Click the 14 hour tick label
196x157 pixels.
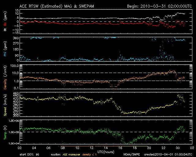106,148
